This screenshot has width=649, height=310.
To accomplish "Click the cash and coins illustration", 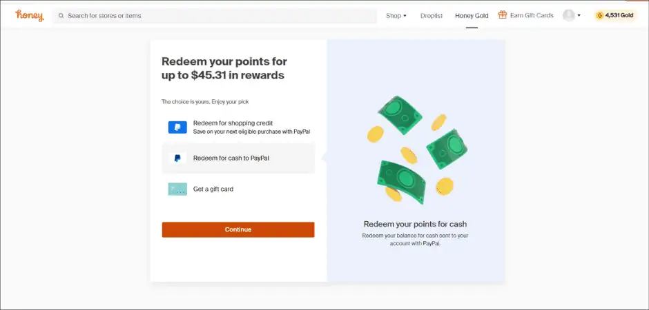I will [416, 150].
